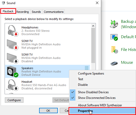The image size is (136, 115).
Task: Select the Headphones device name
Action: [x=30, y=27]
